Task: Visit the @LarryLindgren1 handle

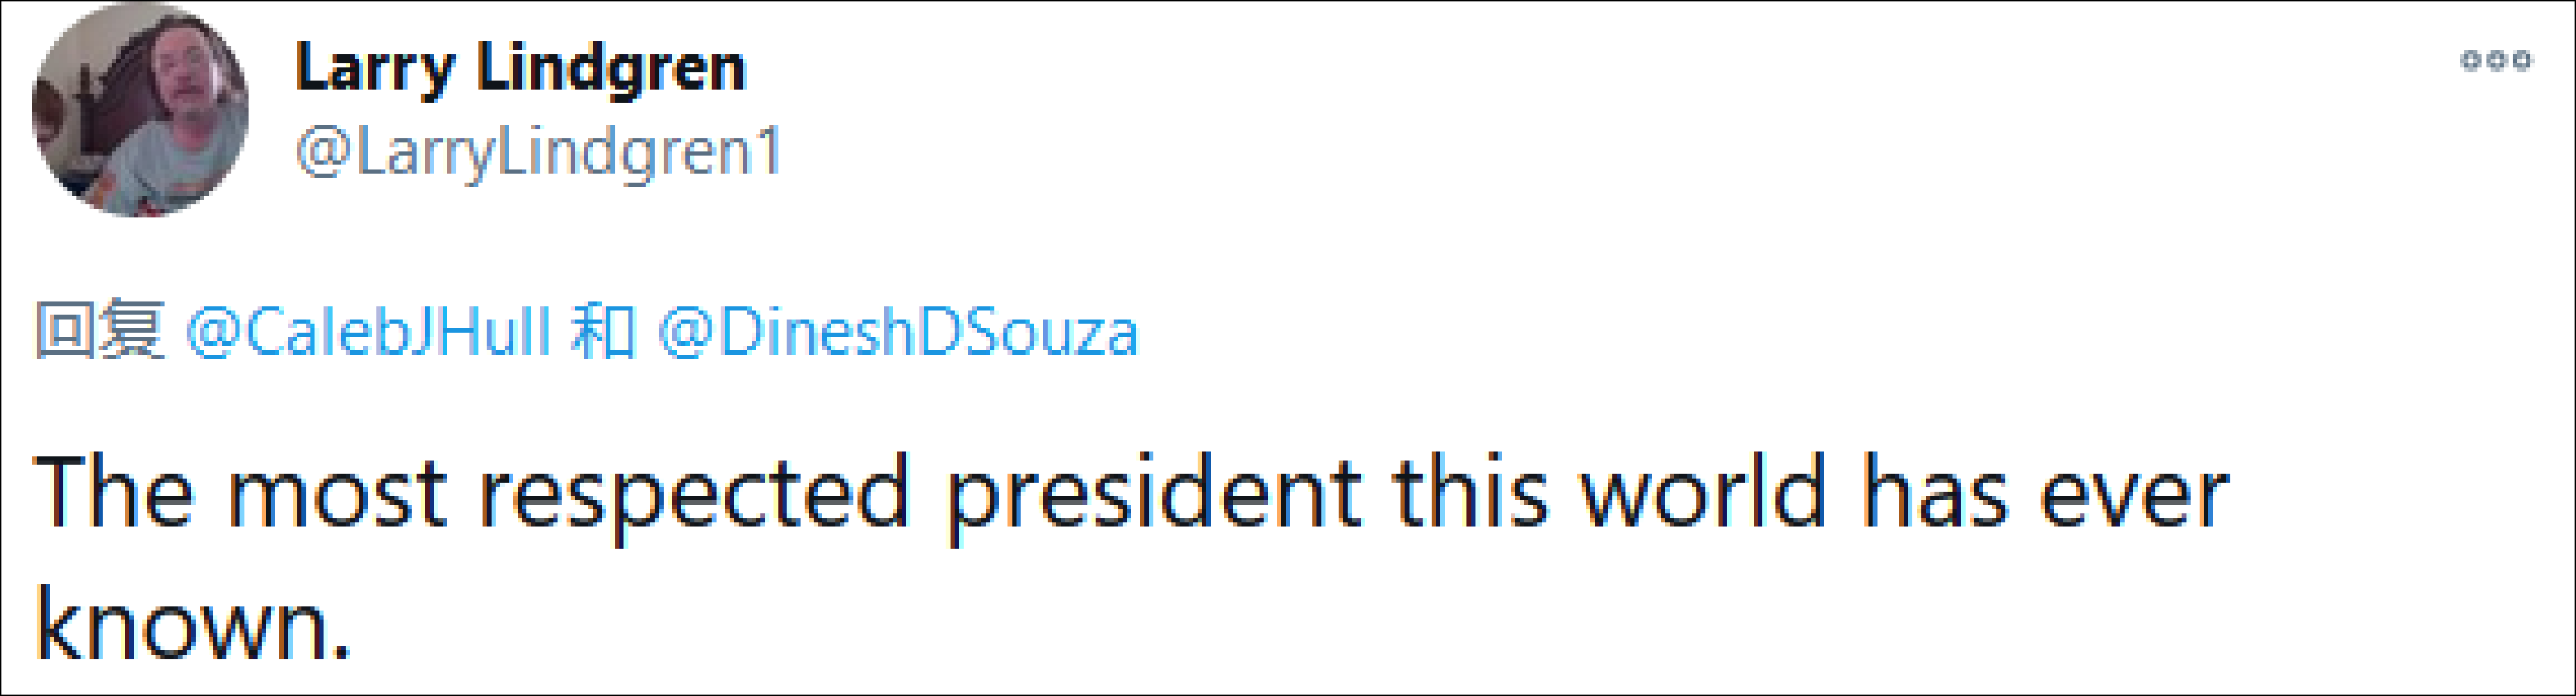Action: (538, 153)
